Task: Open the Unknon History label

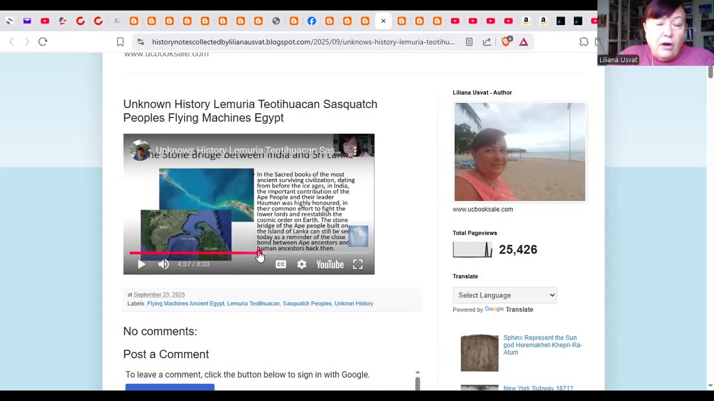Action: (354, 304)
